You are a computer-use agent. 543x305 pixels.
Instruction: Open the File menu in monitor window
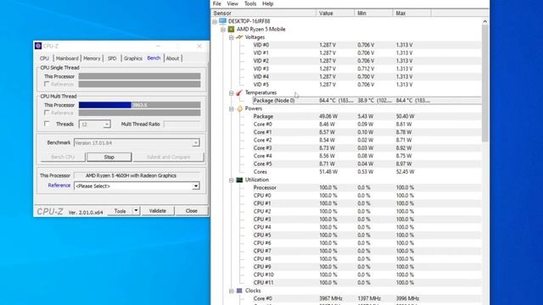tap(217, 3)
